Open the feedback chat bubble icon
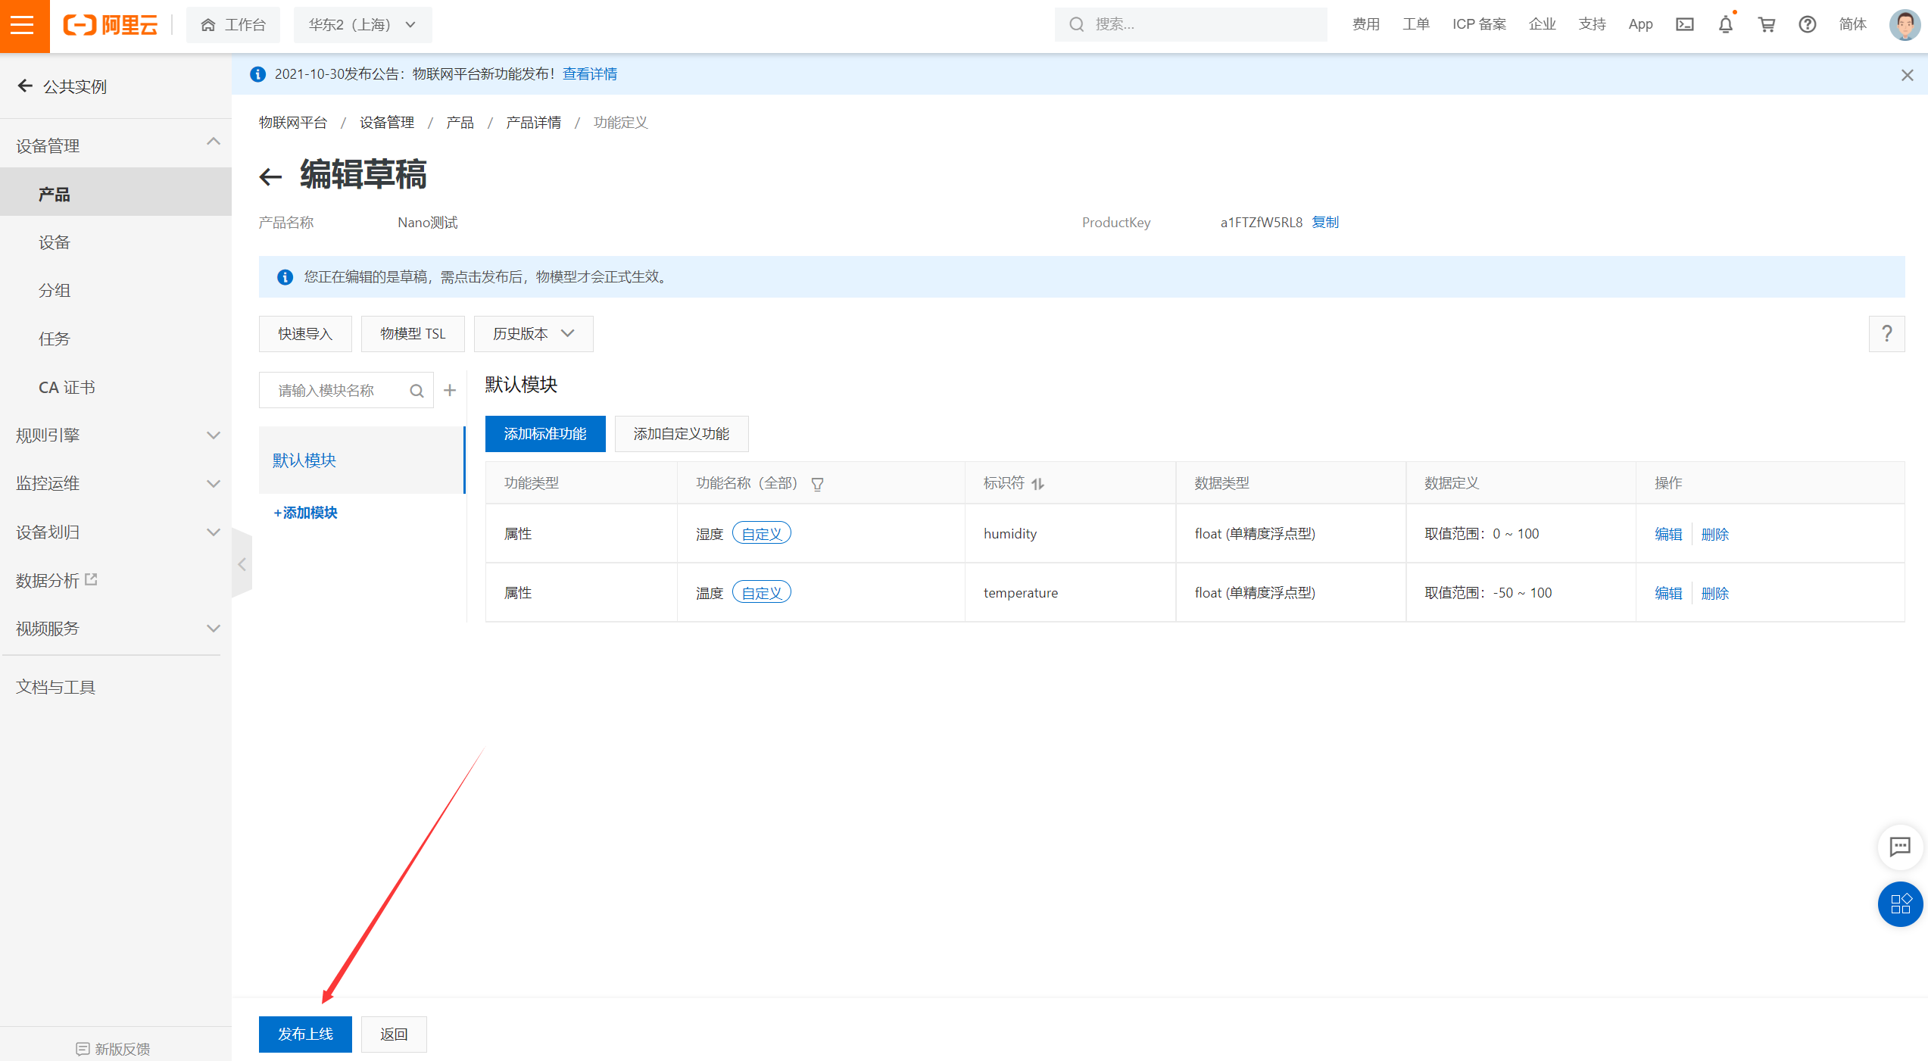1928x1061 pixels. (1899, 847)
